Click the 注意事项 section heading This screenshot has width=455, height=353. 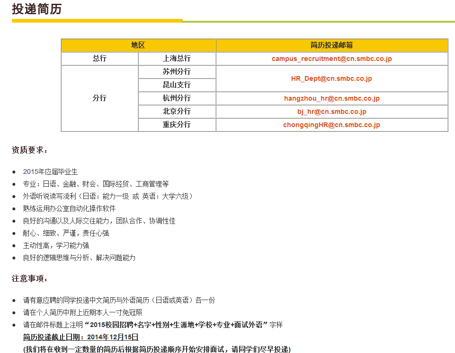pyautogui.click(x=30, y=279)
